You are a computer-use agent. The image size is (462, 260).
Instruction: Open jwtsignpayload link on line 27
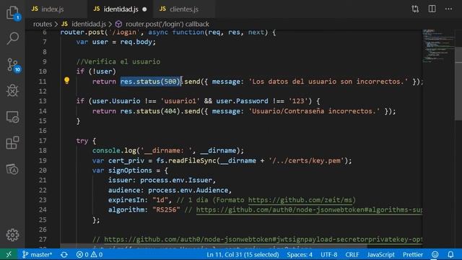pos(263,239)
